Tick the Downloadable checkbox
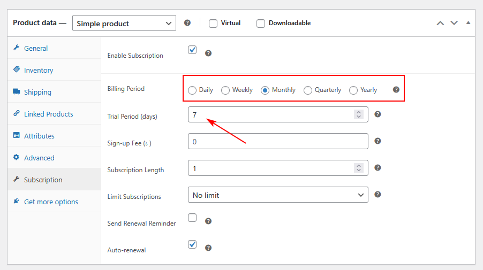Viewport: 483px width, 270px height. [261, 24]
